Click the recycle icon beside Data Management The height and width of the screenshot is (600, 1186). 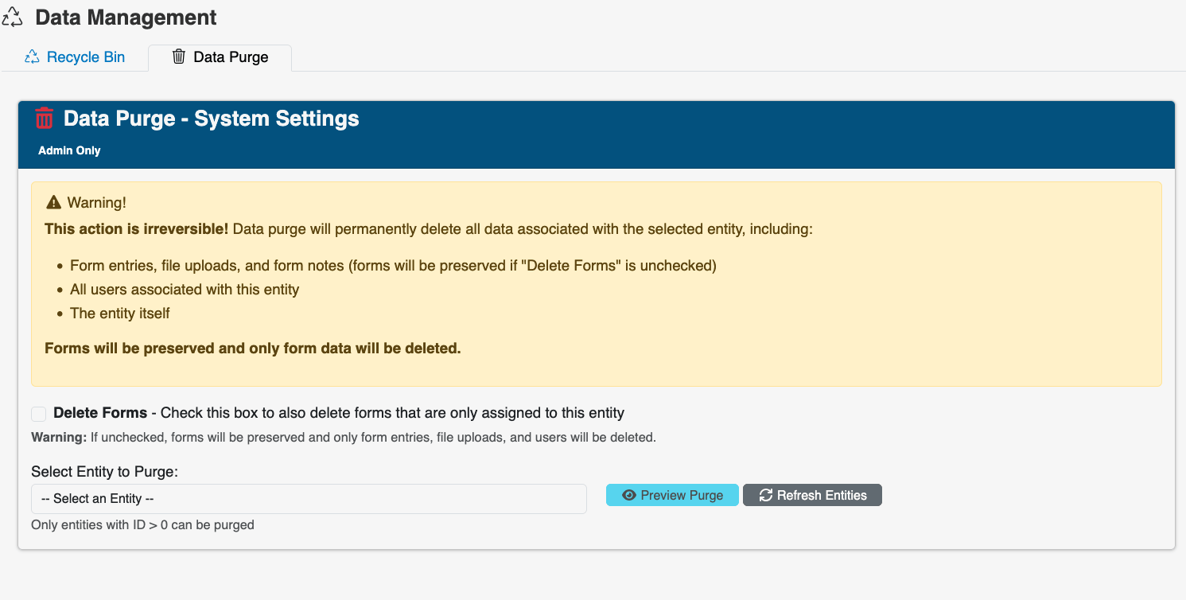[12, 18]
